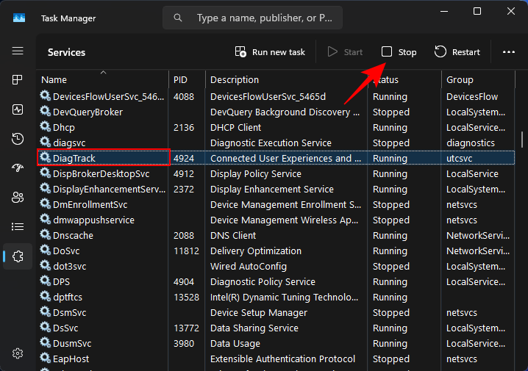Click Device Setup Manager description
The width and height of the screenshot is (528, 371).
[x=259, y=313]
